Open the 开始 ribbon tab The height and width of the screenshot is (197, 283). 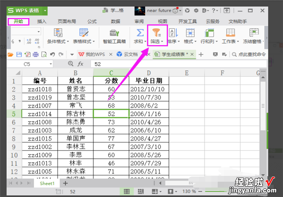pos(18,22)
